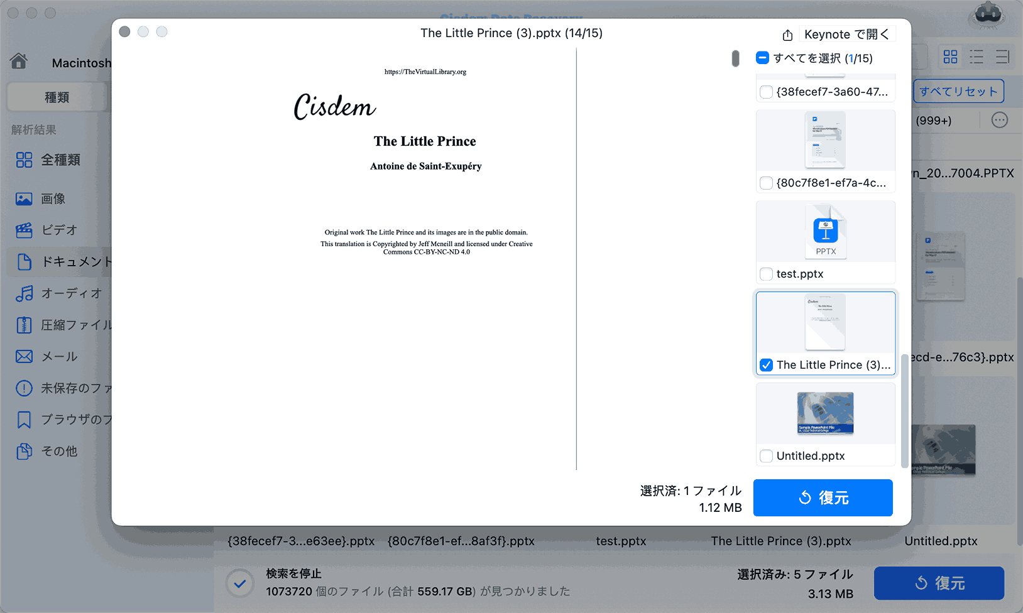The width and height of the screenshot is (1023, 613).
Task: Click the ellipsis more options icon
Action: (x=999, y=120)
